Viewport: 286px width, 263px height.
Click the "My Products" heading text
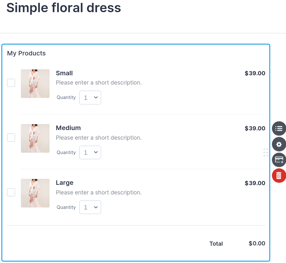27,53
